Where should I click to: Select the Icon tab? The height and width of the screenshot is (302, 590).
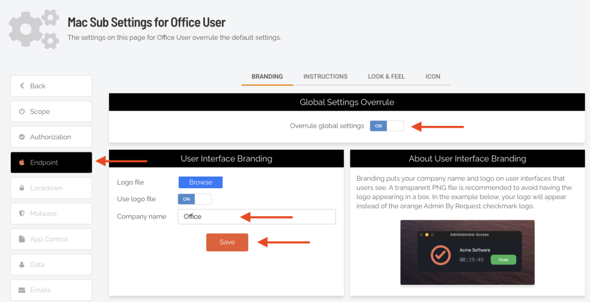[433, 77]
